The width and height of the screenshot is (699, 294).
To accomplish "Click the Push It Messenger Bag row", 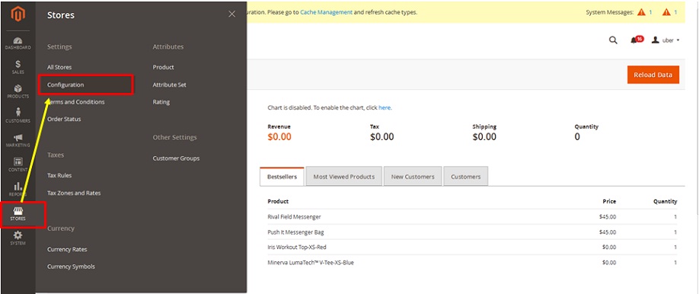I will tap(472, 232).
